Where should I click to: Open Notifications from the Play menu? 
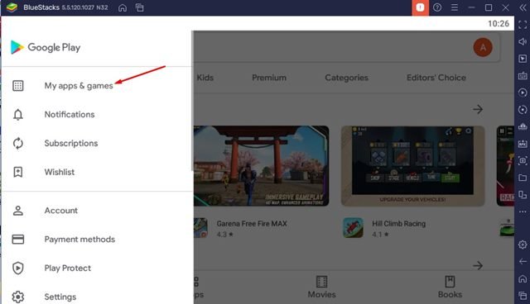[97, 115]
